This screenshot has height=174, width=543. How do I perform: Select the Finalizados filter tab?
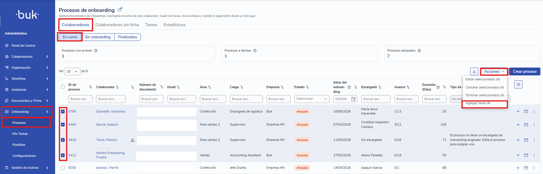(128, 37)
